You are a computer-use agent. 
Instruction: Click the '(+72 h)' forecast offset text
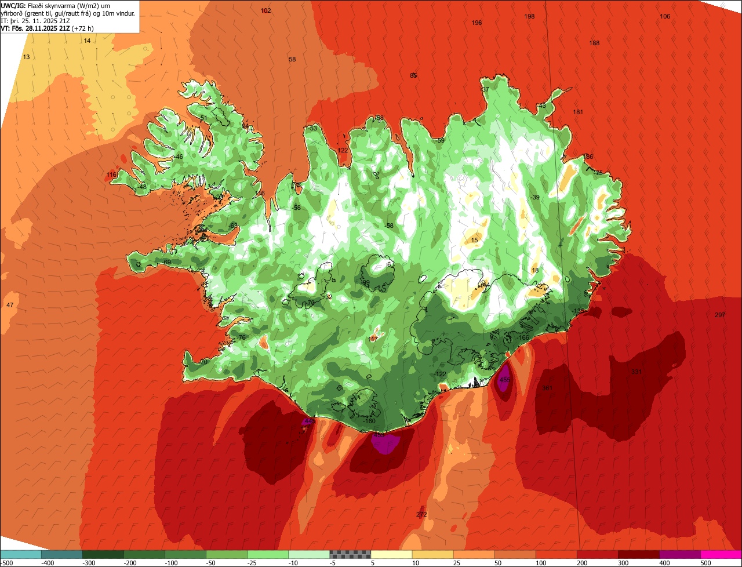[83, 28]
